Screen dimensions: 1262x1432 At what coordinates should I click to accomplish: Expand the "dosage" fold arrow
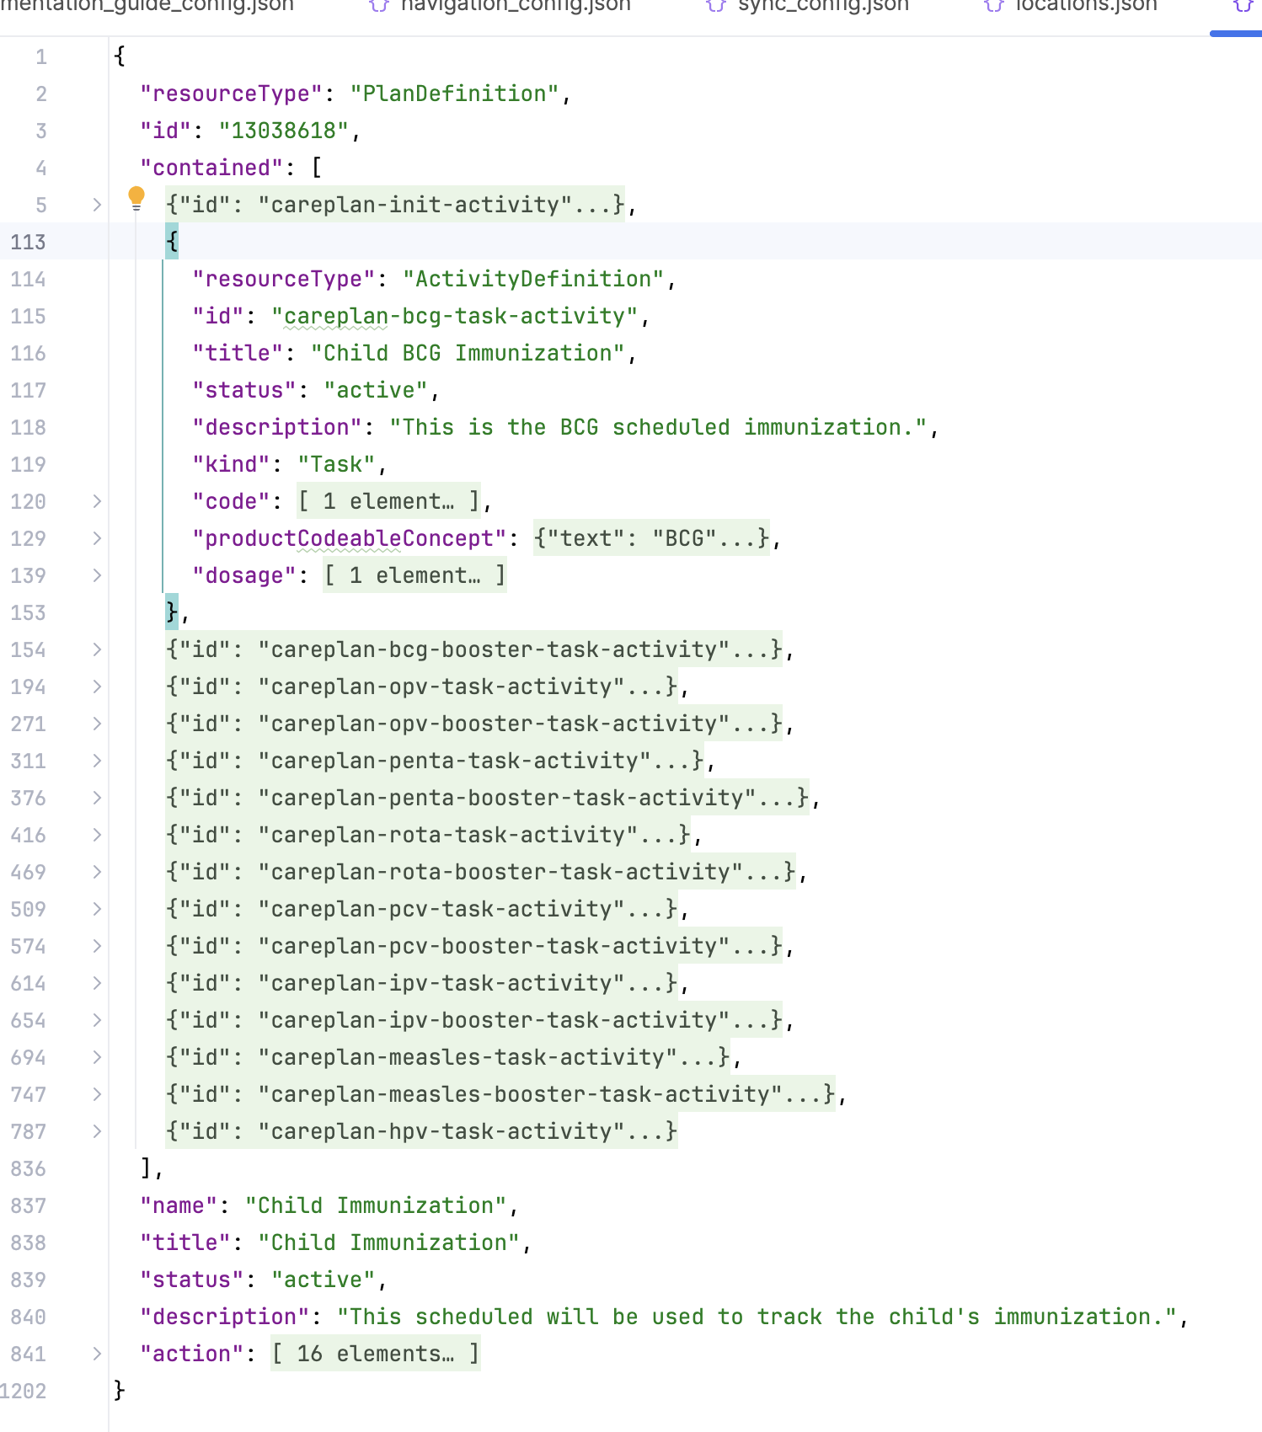pos(97,575)
